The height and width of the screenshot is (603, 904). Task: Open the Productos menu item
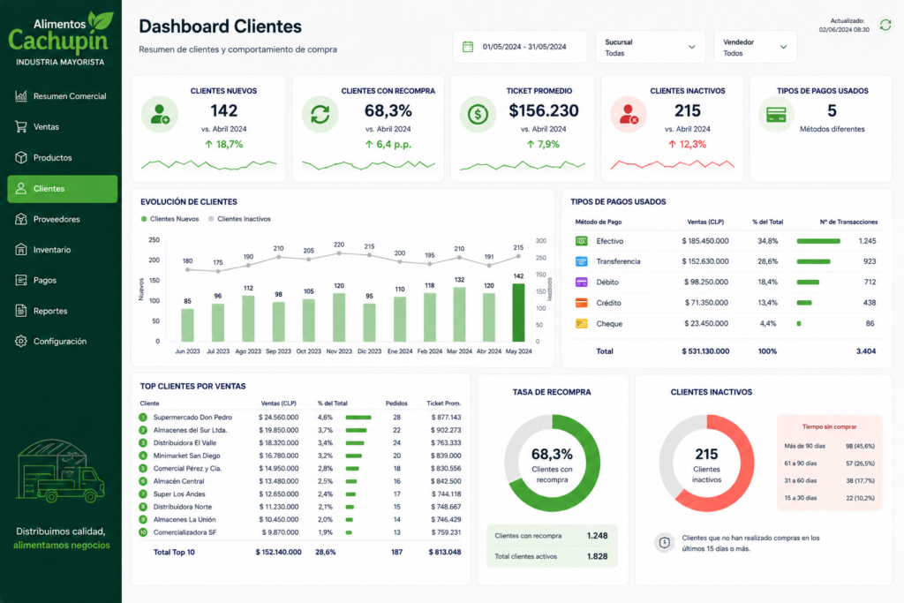pos(62,157)
